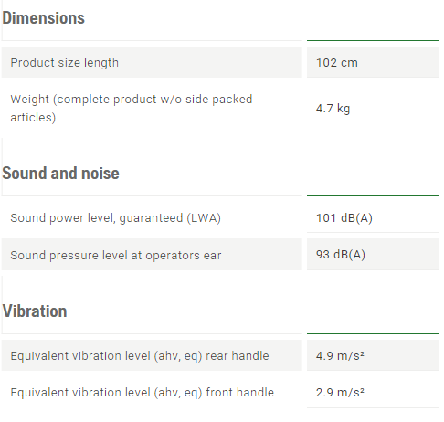The width and height of the screenshot is (444, 422).
Task: Select Sound power level guaranteed (LWA) label
Action: tap(116, 218)
